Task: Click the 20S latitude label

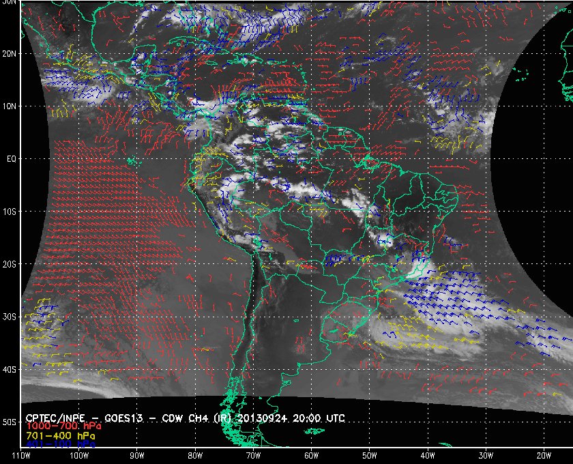Action: tap(10, 264)
